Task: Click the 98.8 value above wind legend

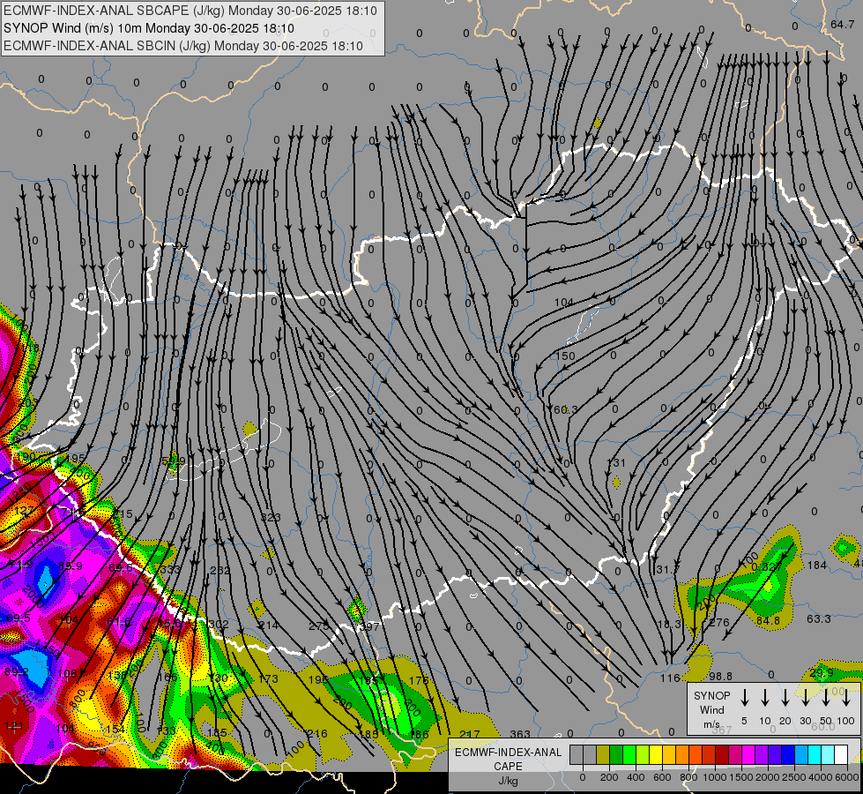Action: pos(720,676)
